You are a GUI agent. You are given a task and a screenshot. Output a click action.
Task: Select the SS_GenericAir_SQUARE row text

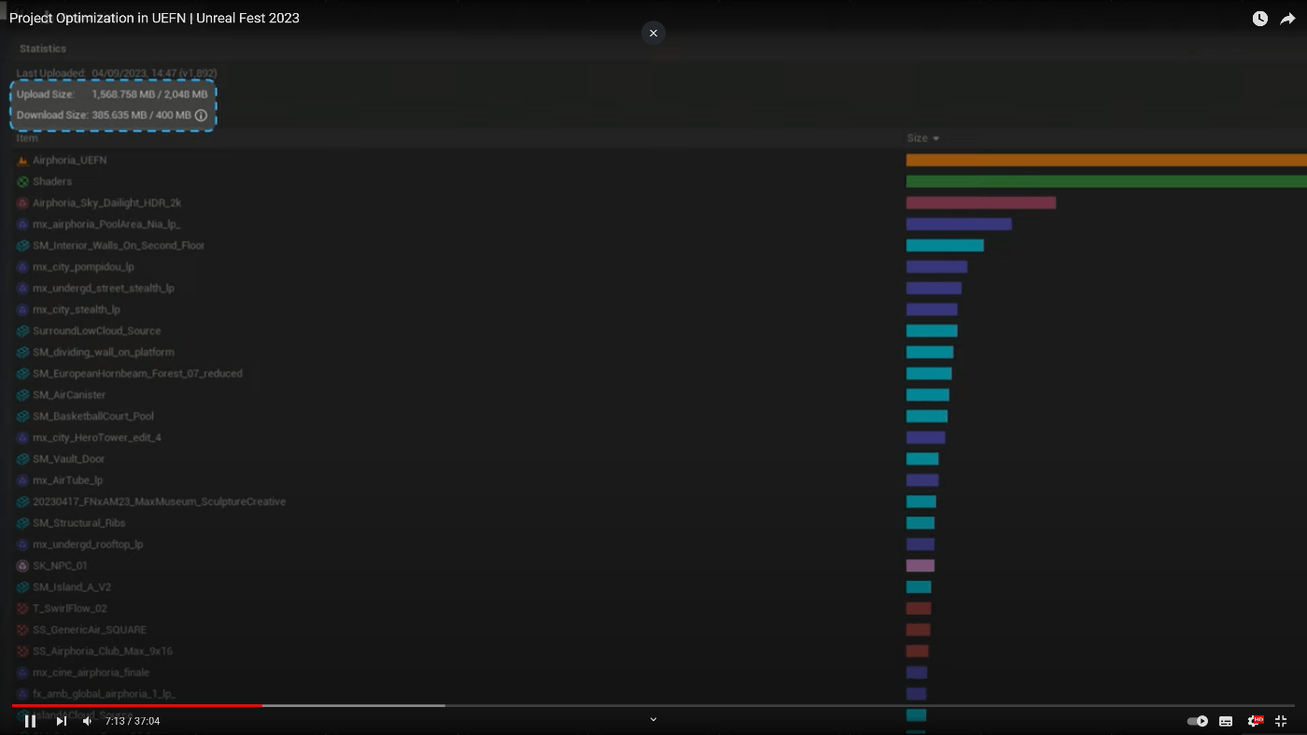click(90, 630)
